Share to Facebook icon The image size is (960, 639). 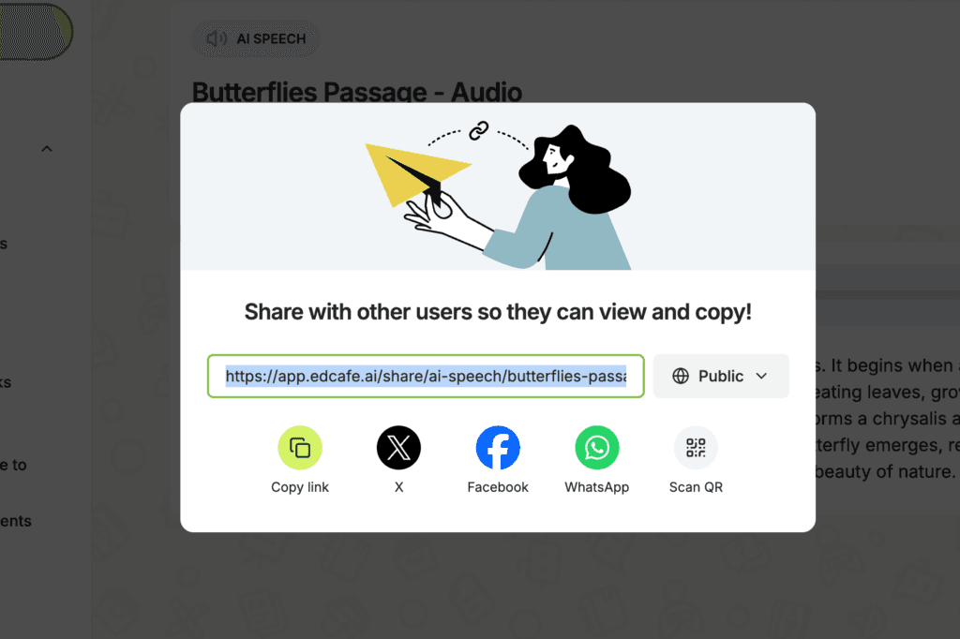498,448
